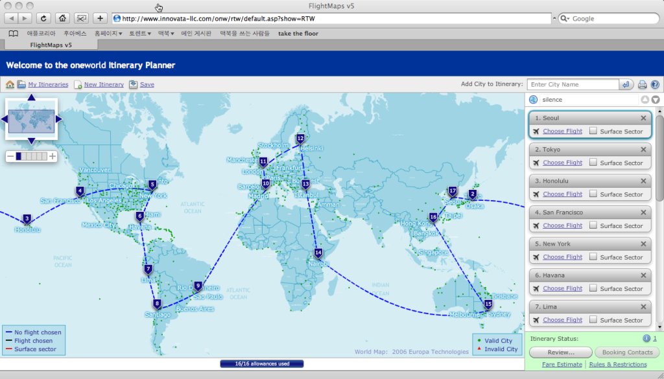Screen dimensions: 664x379
Task: Remove Seoul from the itinerary
Action: 643,118
